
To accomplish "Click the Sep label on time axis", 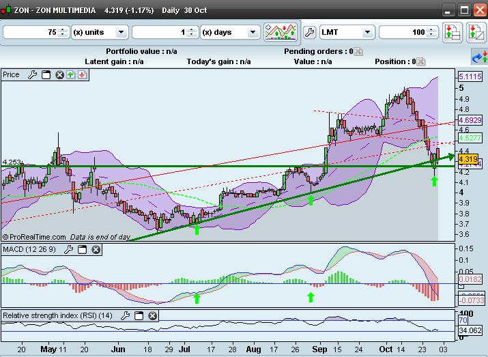I will [x=319, y=349].
